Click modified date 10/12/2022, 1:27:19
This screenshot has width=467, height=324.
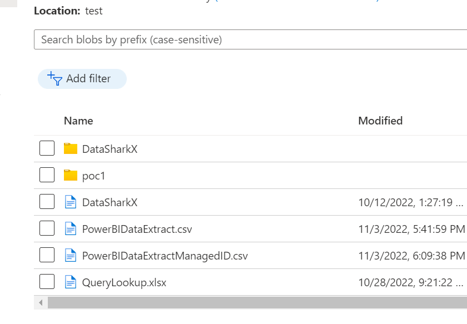coord(411,202)
